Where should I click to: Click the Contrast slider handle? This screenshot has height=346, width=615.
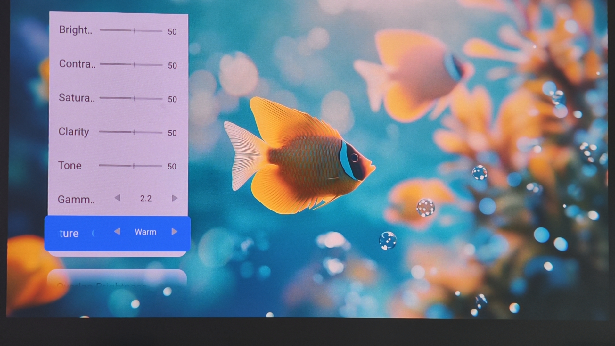tap(134, 64)
